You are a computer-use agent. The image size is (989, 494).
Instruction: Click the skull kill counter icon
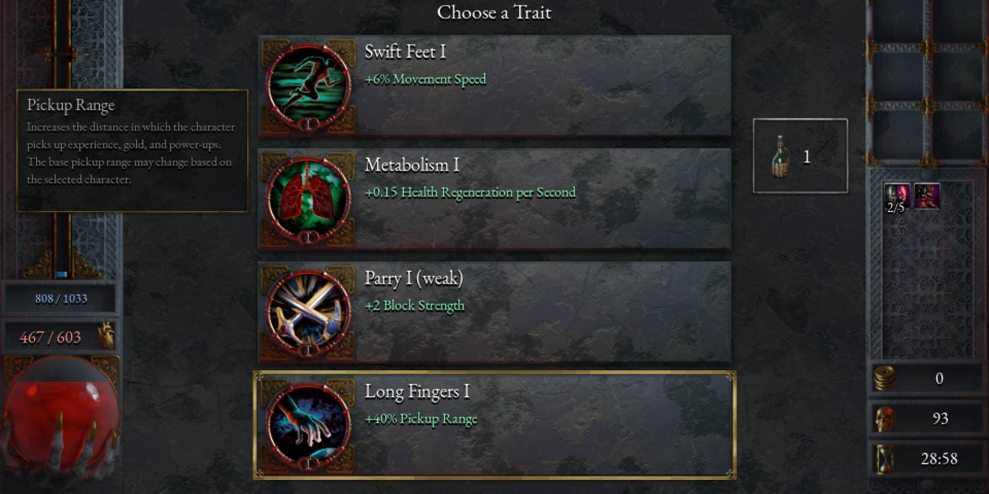coord(885,419)
